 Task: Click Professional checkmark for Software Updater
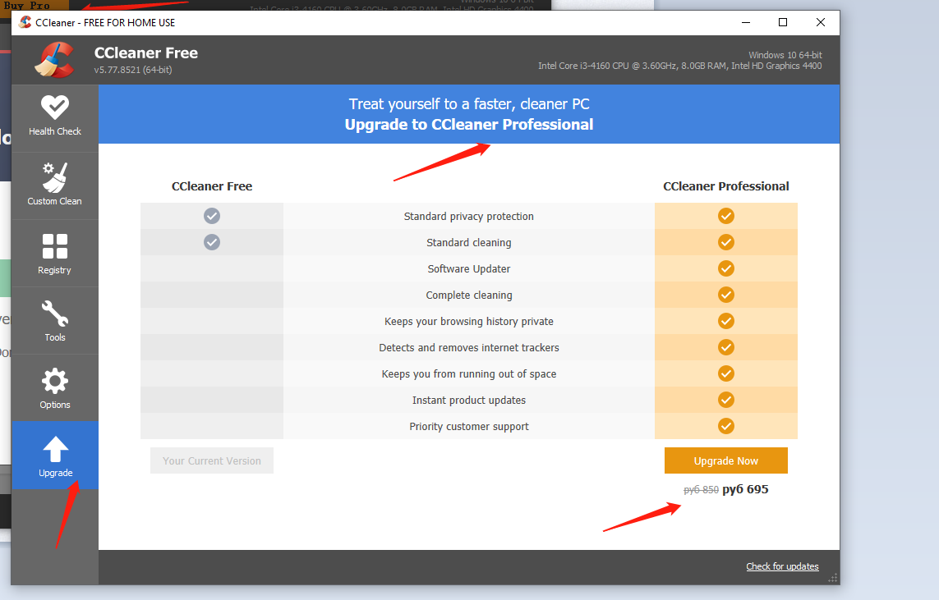(x=725, y=268)
